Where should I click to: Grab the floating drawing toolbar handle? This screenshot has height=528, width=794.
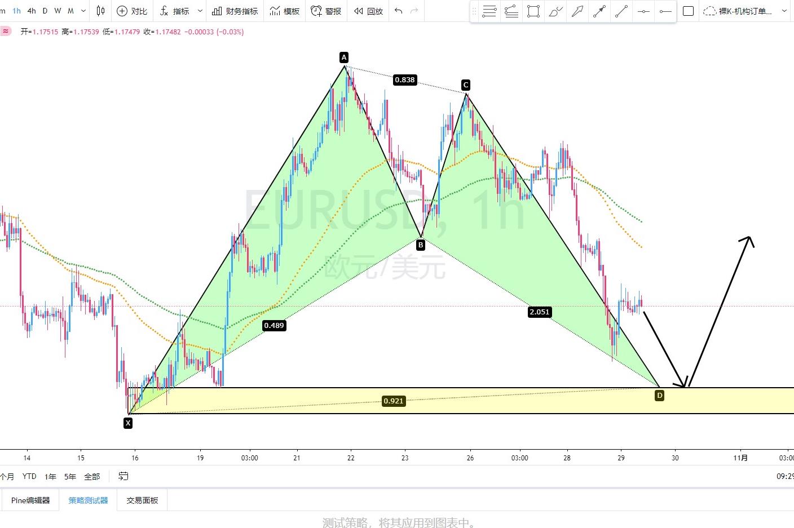(x=474, y=11)
